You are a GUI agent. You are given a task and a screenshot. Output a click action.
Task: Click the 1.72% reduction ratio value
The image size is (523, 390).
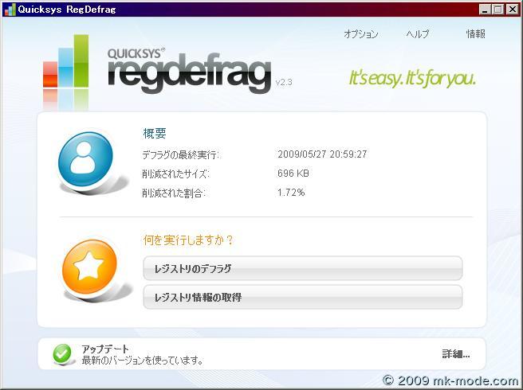coord(291,193)
